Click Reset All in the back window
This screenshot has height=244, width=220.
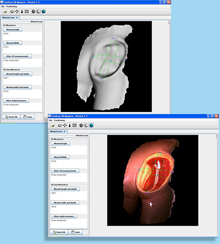pos(11,117)
